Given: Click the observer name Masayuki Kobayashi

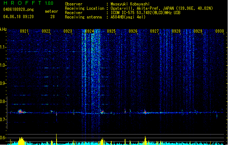Looking at the screenshot, I should pos(130,4).
